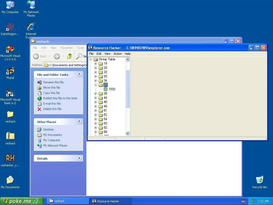Open the reshack folder desktop icon
Viewport: 273px width, 205px height.
[10, 117]
